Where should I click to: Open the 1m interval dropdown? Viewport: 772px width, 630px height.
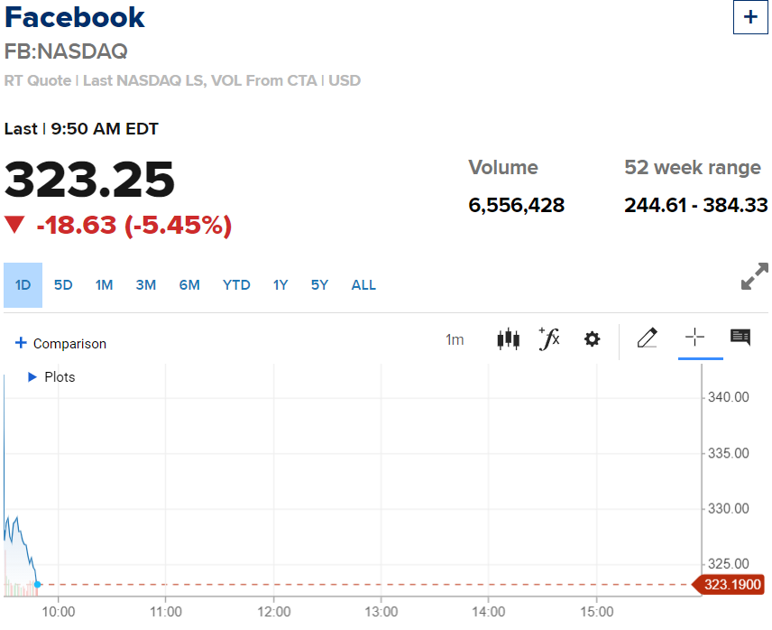coord(455,340)
